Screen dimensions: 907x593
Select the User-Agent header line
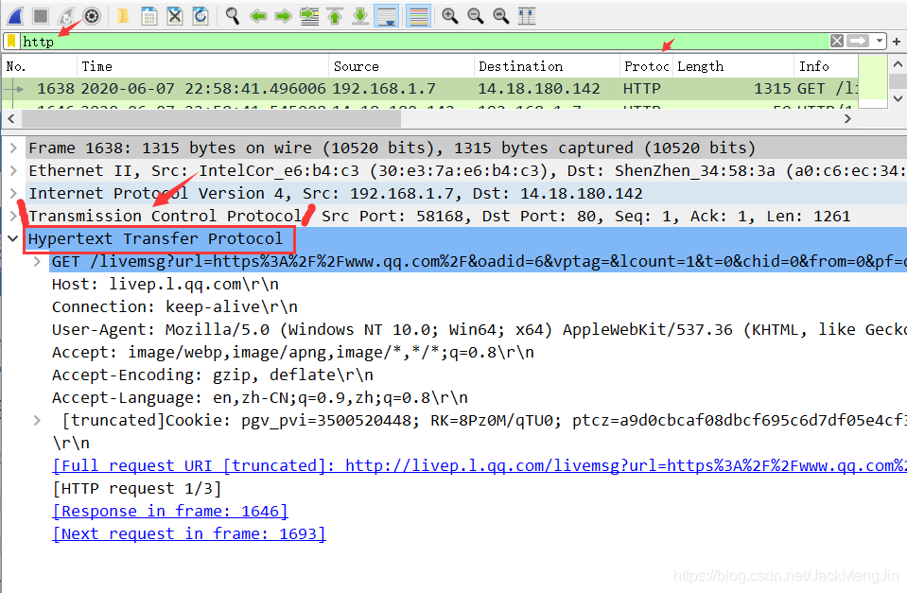tap(479, 330)
